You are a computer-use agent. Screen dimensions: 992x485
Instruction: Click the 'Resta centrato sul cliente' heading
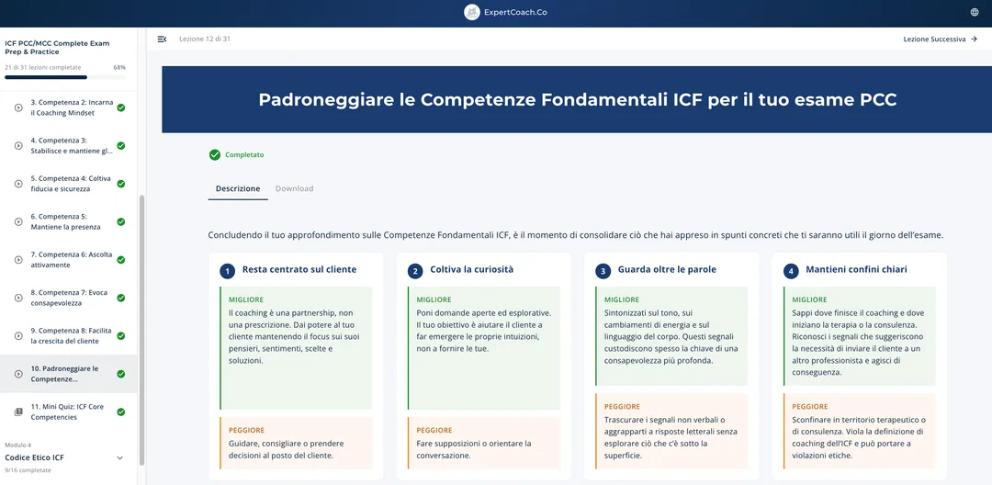[299, 269]
